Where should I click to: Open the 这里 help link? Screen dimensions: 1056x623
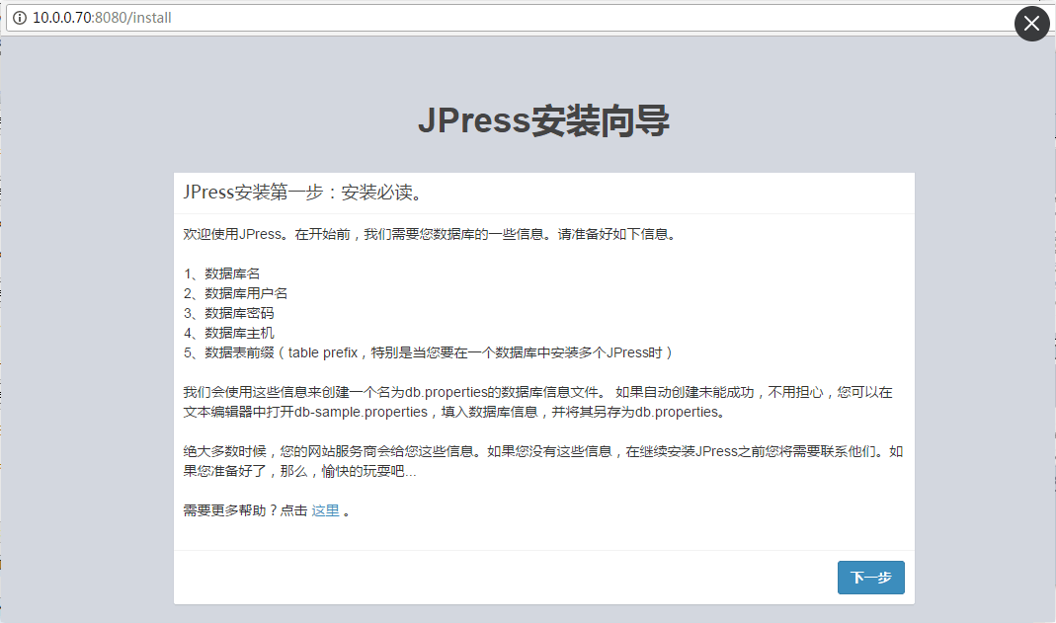(x=325, y=510)
